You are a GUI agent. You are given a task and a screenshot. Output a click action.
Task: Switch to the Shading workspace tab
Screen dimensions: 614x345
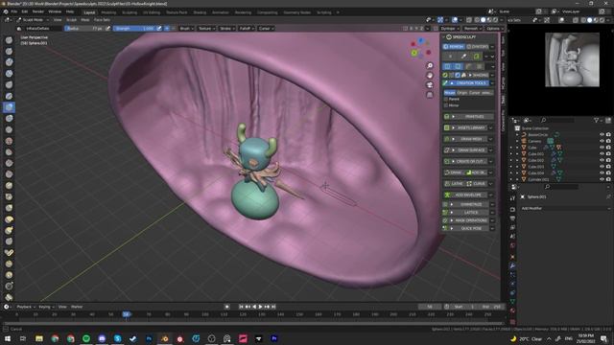(x=200, y=12)
